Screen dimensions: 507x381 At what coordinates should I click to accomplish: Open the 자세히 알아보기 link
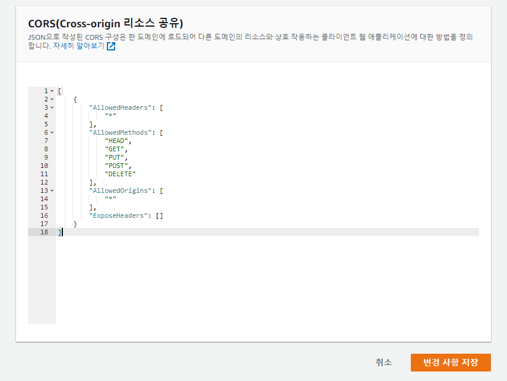78,46
